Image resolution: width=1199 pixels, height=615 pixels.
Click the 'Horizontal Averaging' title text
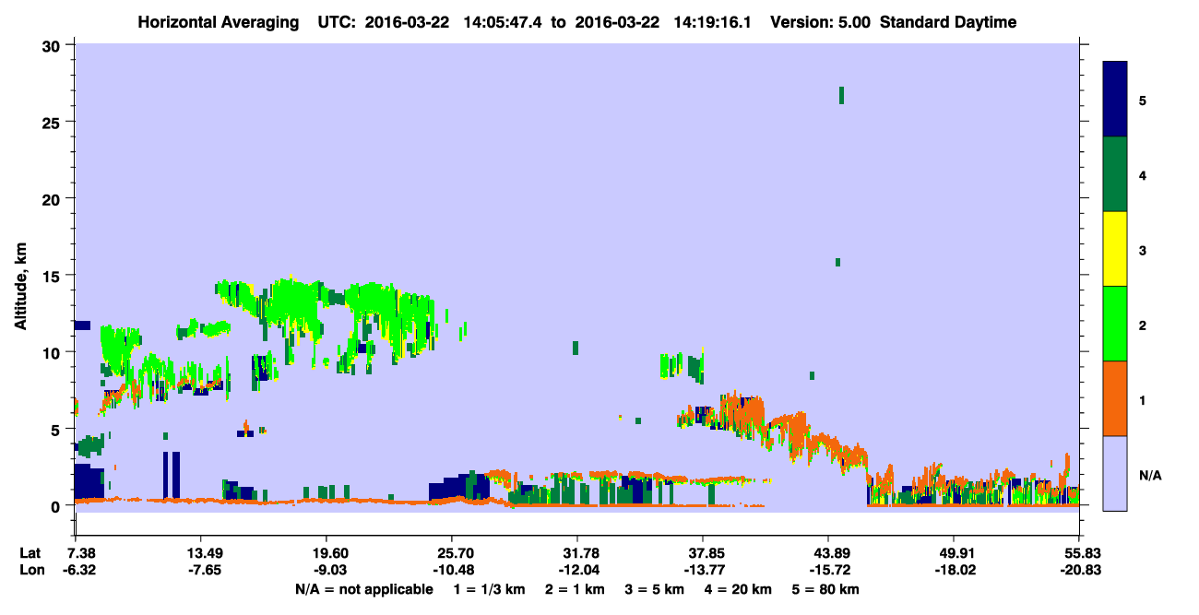tap(220, 22)
